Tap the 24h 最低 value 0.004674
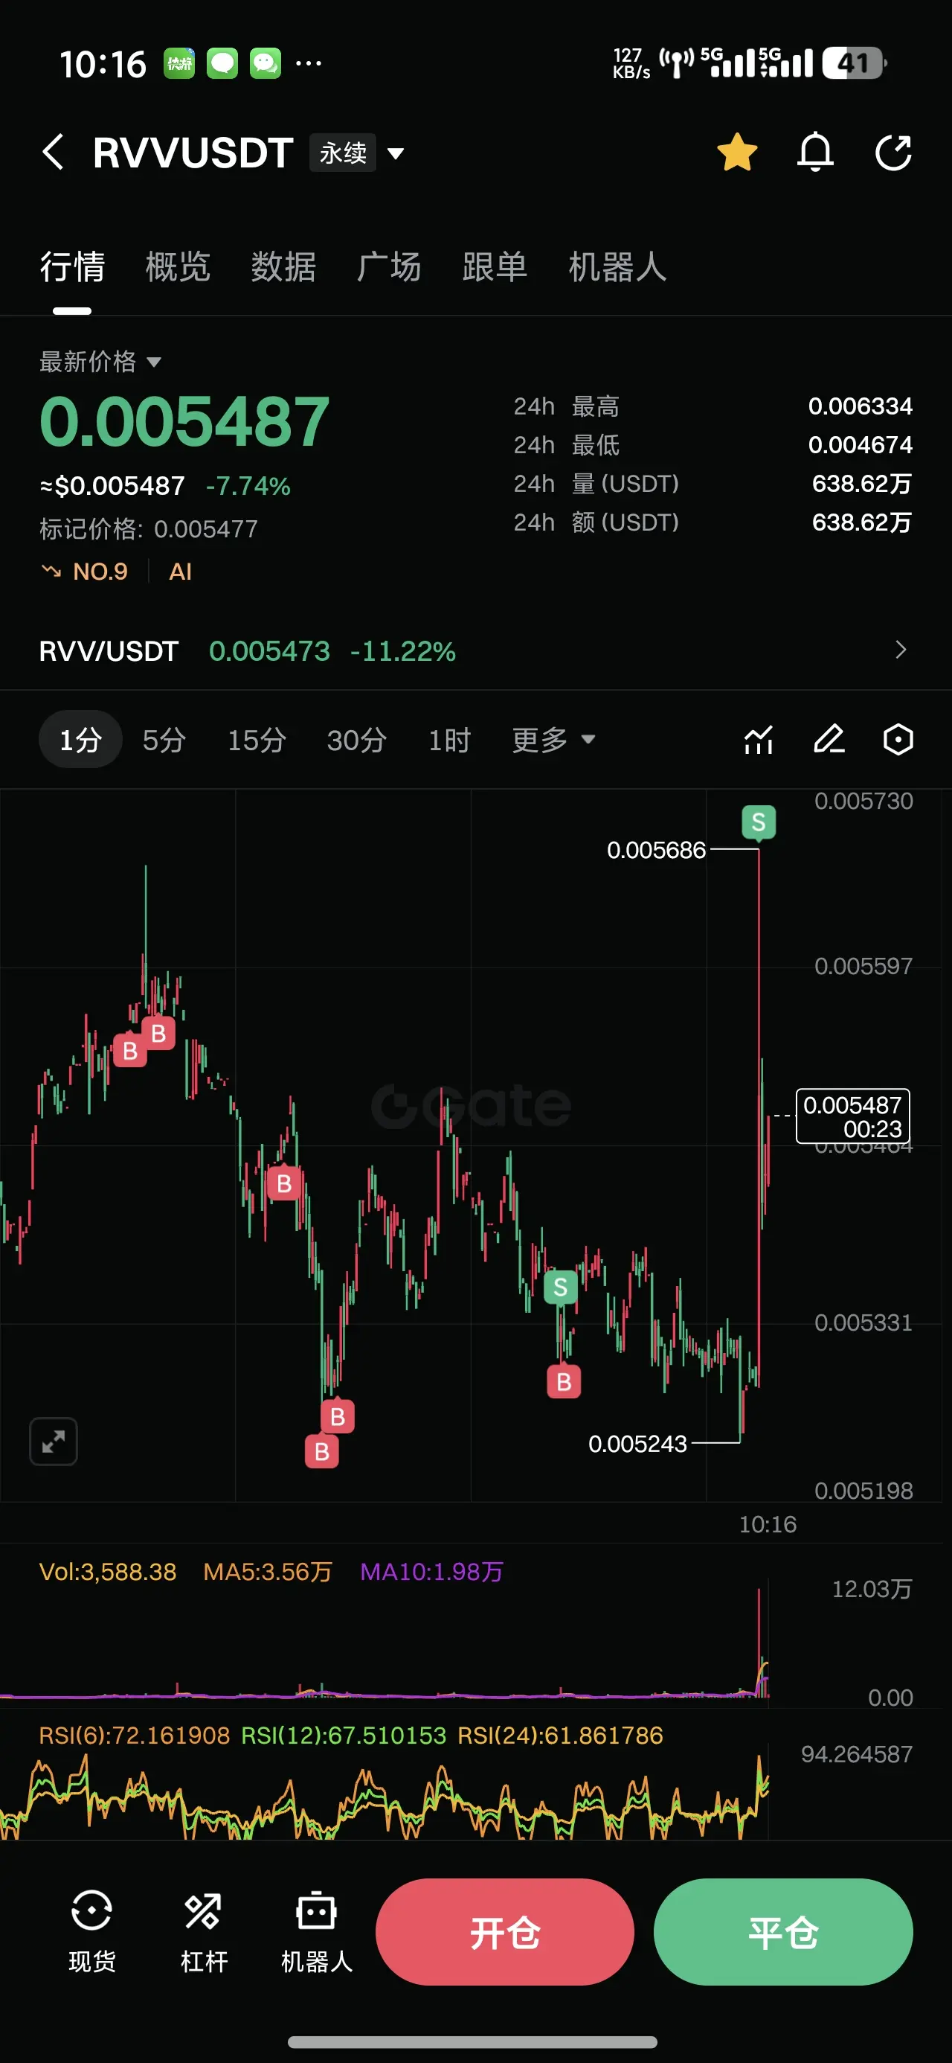 (860, 444)
